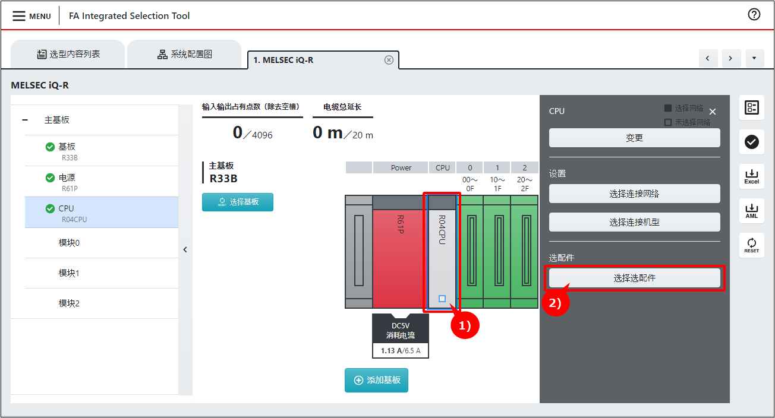This screenshot has width=775, height=418.
Task: Click the help question mark icon
Action: (754, 15)
